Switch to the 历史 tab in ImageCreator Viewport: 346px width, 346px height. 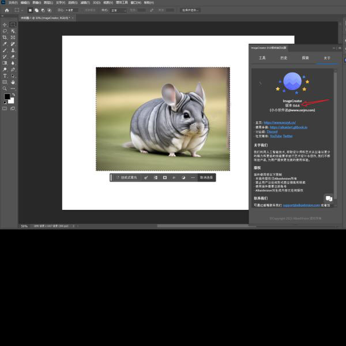(284, 58)
